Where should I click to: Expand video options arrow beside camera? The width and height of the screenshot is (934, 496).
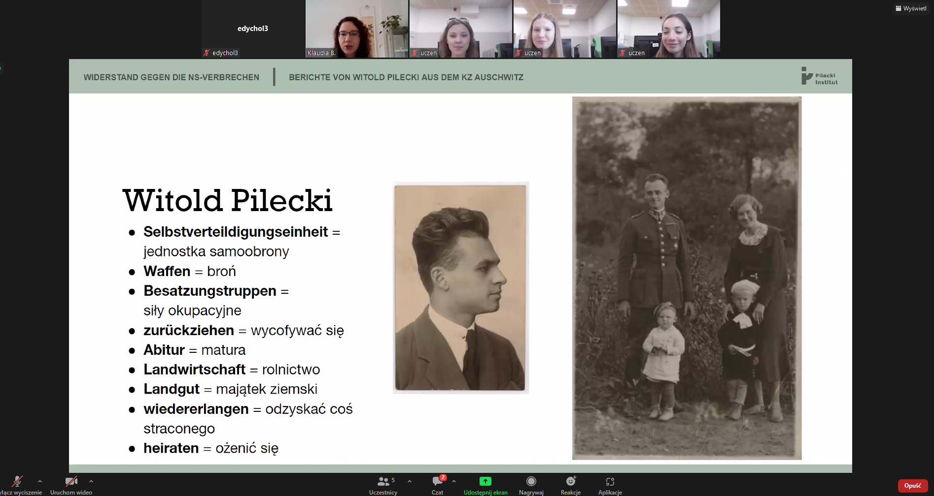coord(91,481)
